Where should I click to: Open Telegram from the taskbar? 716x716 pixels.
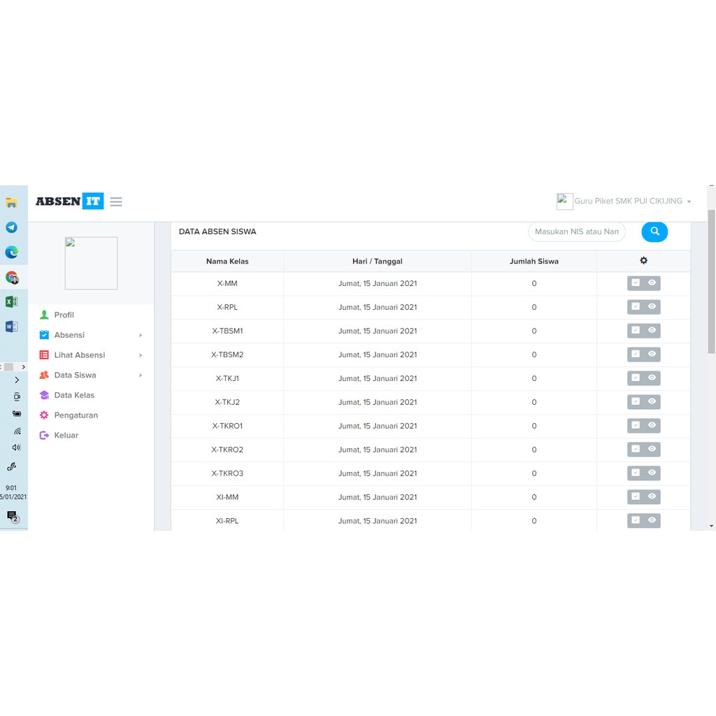pyautogui.click(x=11, y=227)
